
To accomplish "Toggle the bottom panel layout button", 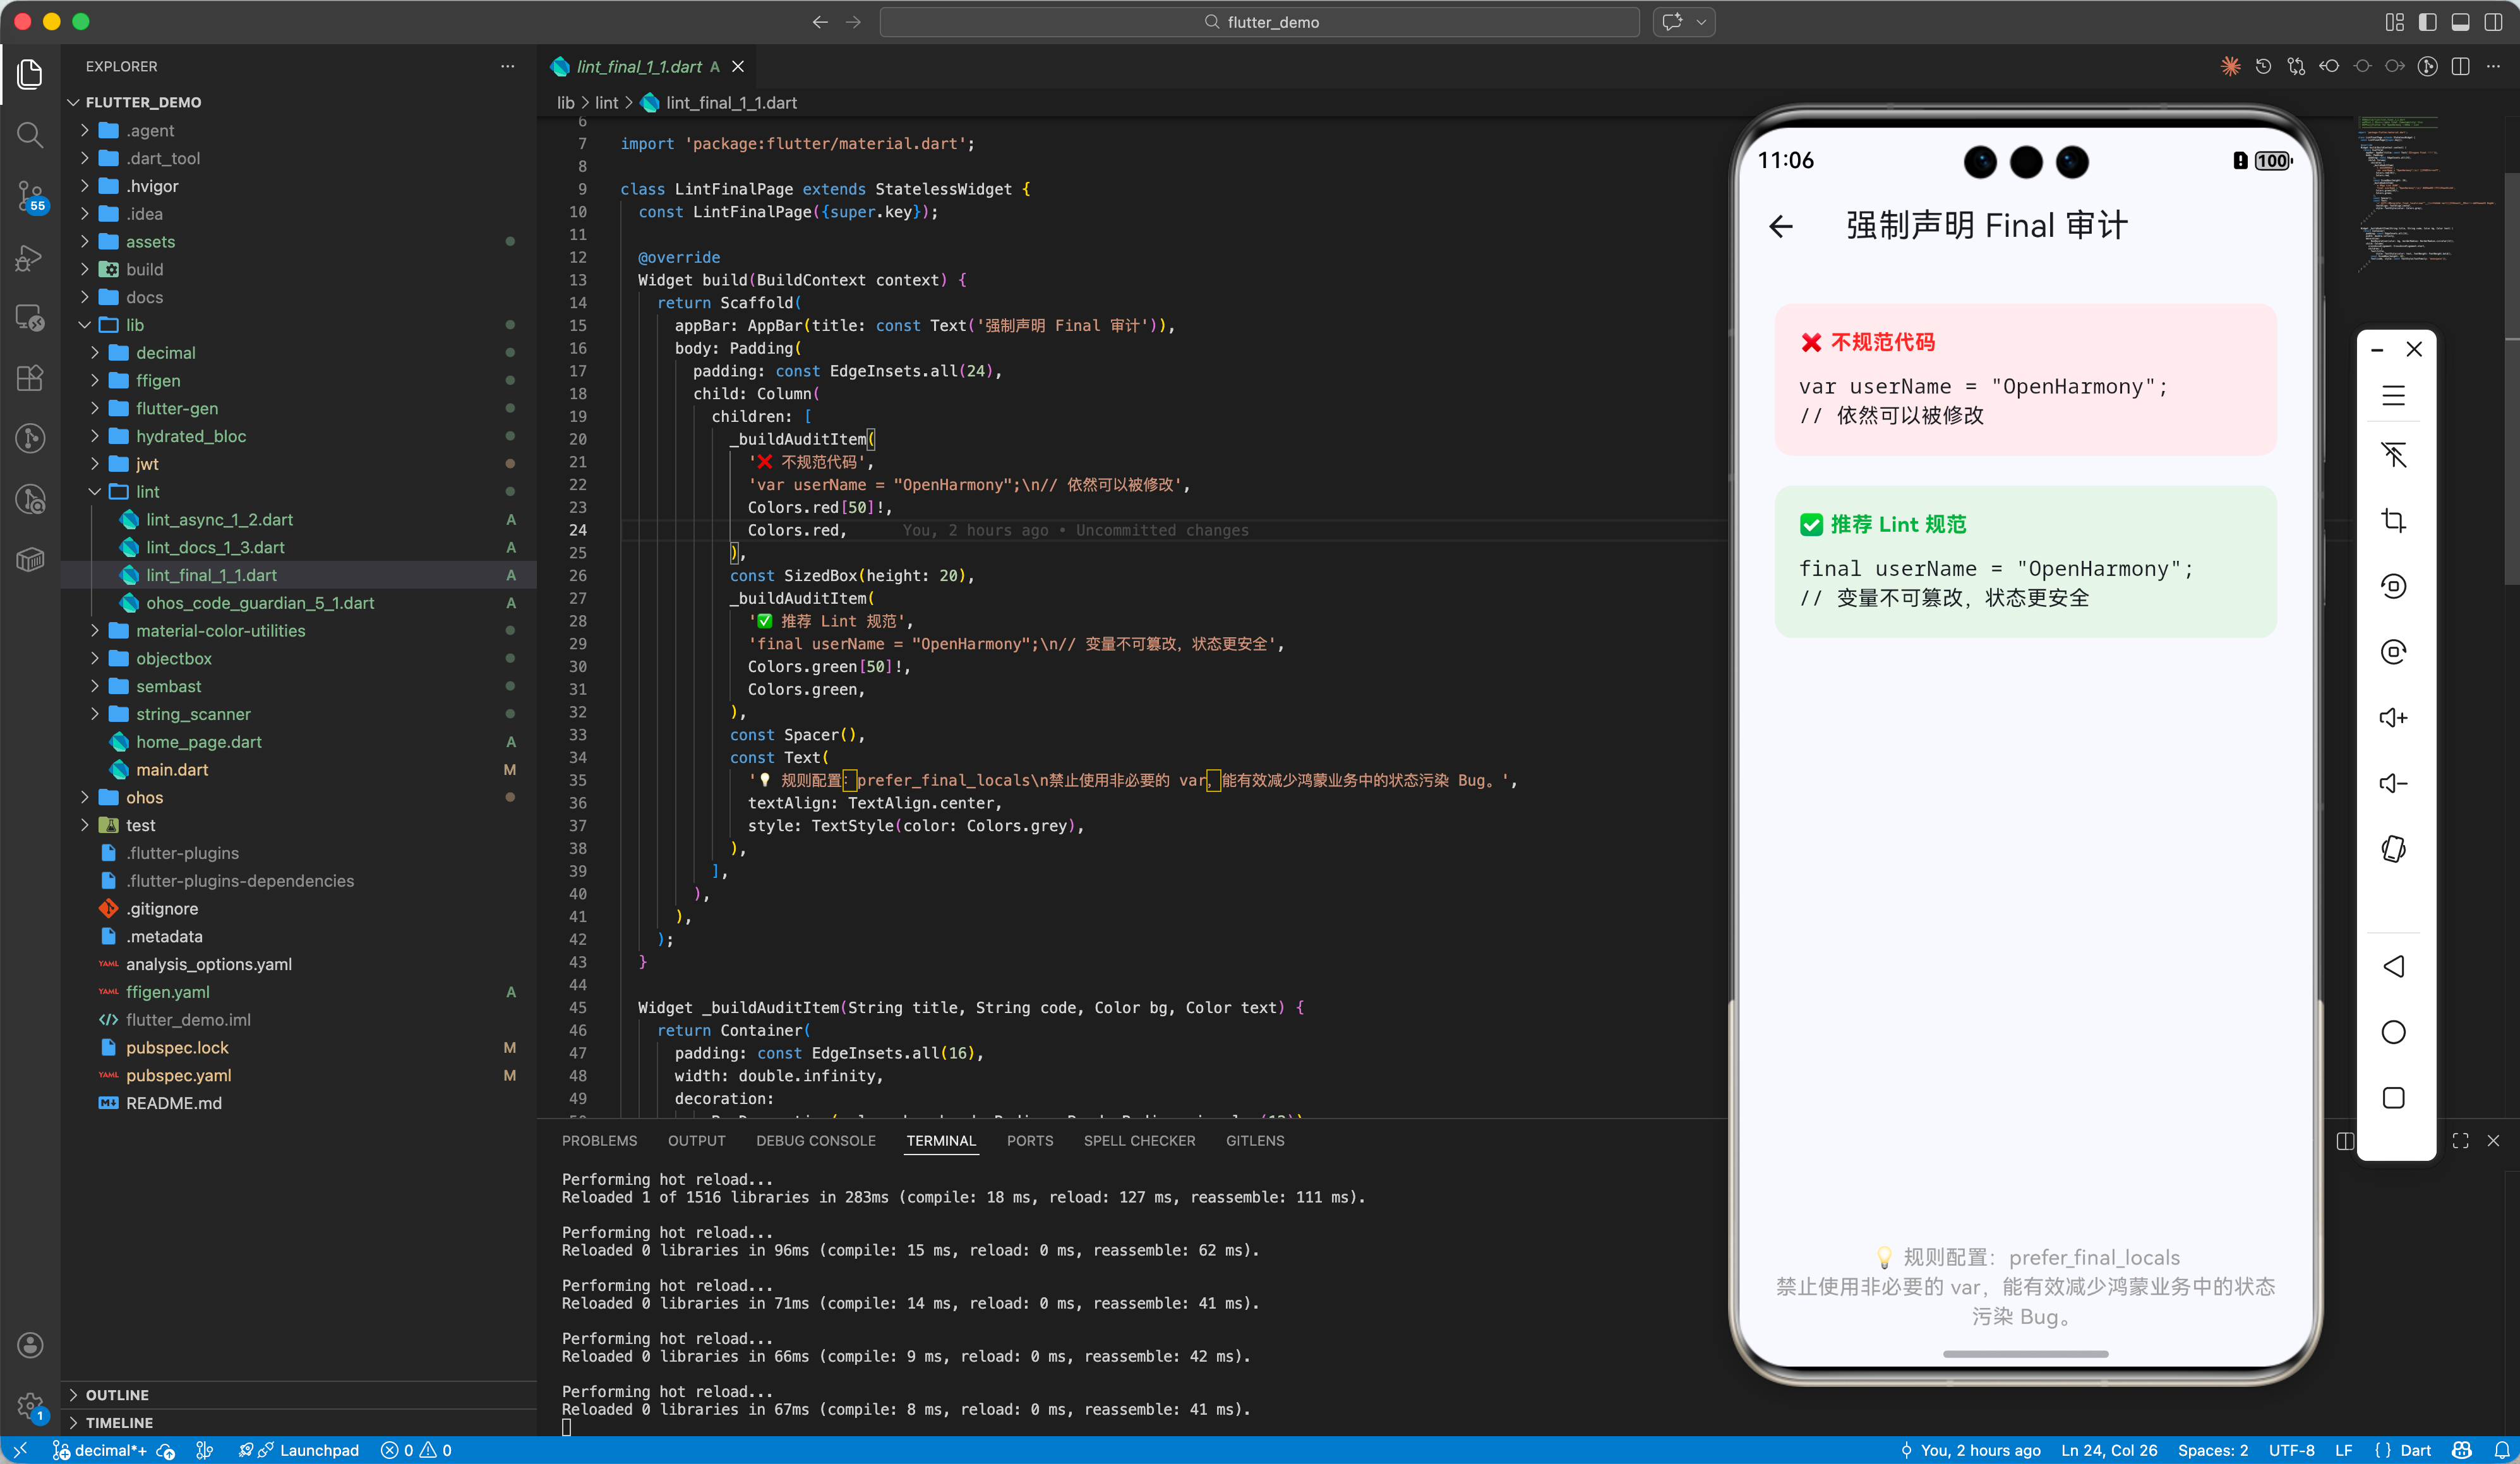I will pyautogui.click(x=2460, y=22).
